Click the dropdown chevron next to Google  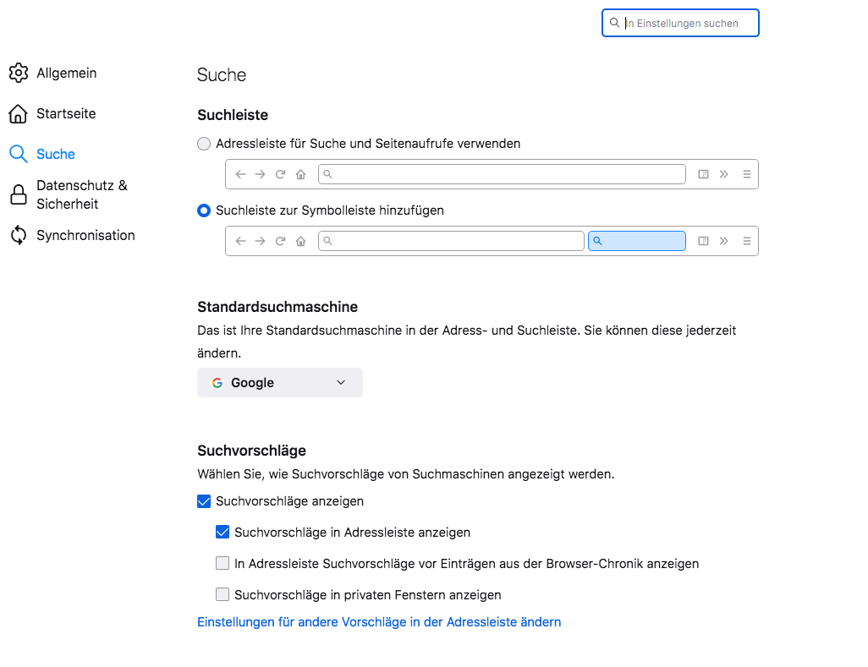tap(341, 383)
